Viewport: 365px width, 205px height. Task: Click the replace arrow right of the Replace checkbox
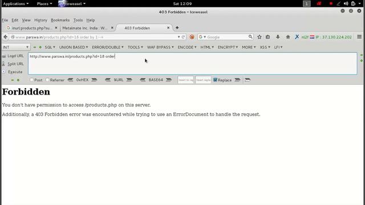click(x=237, y=80)
